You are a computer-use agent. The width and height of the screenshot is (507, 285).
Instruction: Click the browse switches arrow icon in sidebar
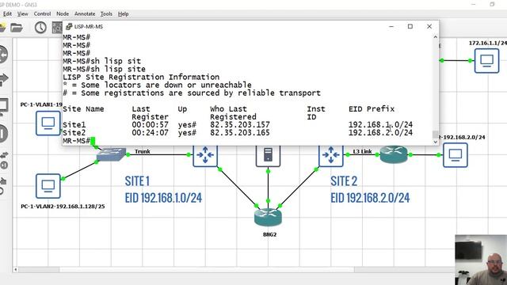[3, 79]
